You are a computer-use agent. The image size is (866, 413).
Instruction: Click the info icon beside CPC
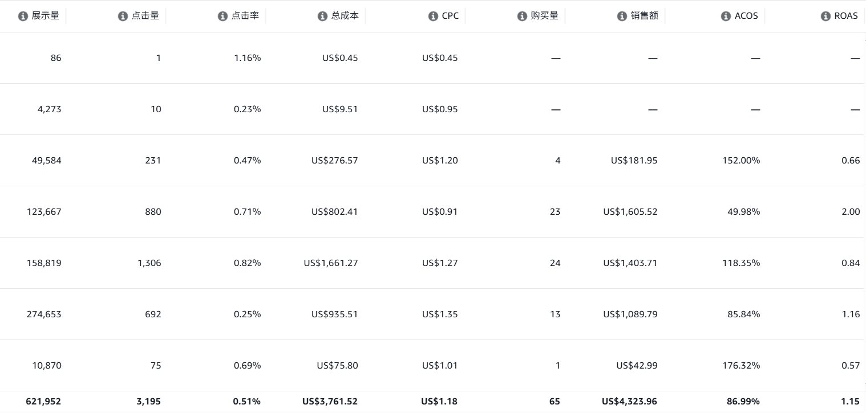click(433, 16)
